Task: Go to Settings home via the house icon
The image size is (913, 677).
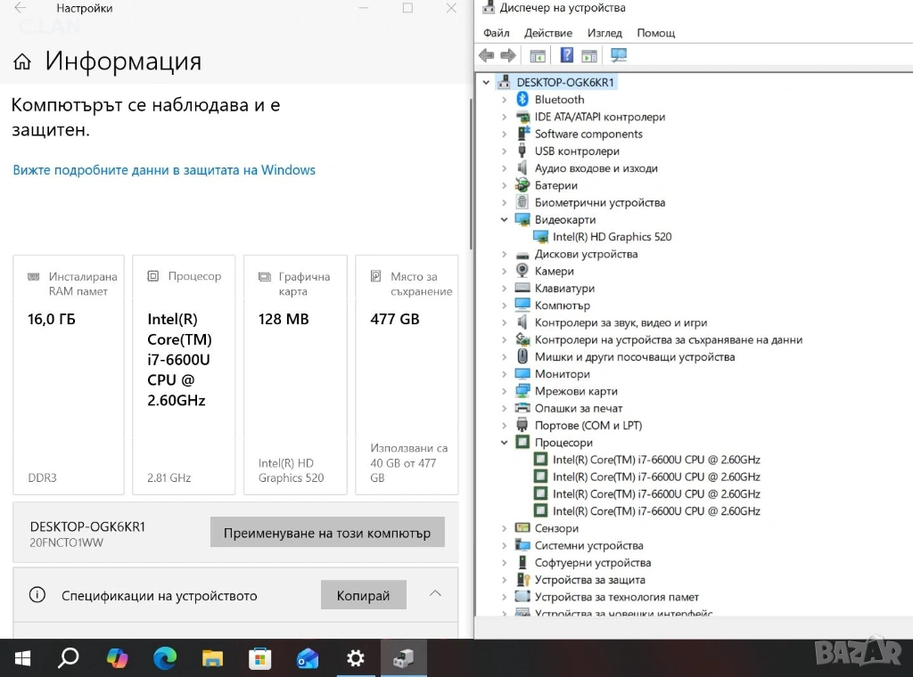Action: (22, 61)
